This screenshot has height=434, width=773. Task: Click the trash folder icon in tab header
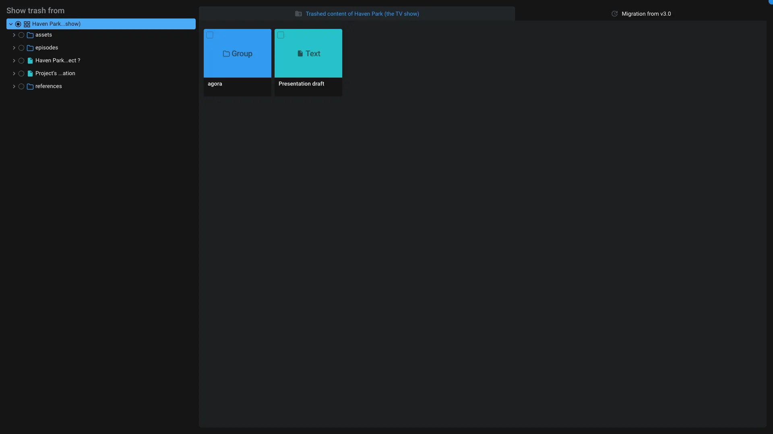pos(298,14)
